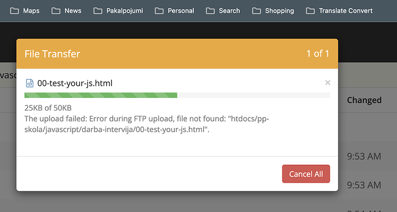Click the green upload progress bar
397x212 pixels.
101,96
